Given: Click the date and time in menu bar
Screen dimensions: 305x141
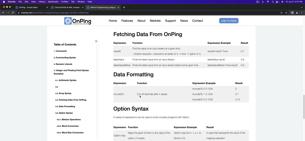Looking at the screenshot, I should pyautogui.click(x=294, y=2).
